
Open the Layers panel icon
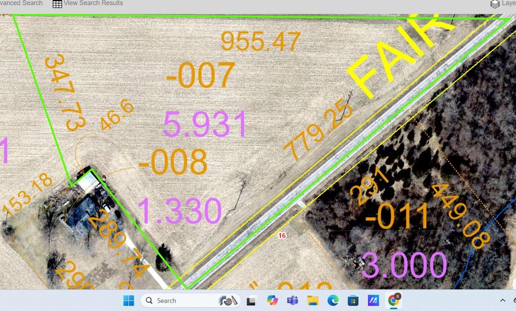pyautogui.click(x=495, y=4)
